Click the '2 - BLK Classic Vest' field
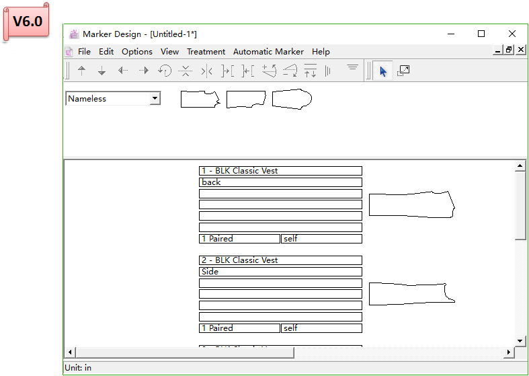529x376 pixels. coord(280,260)
